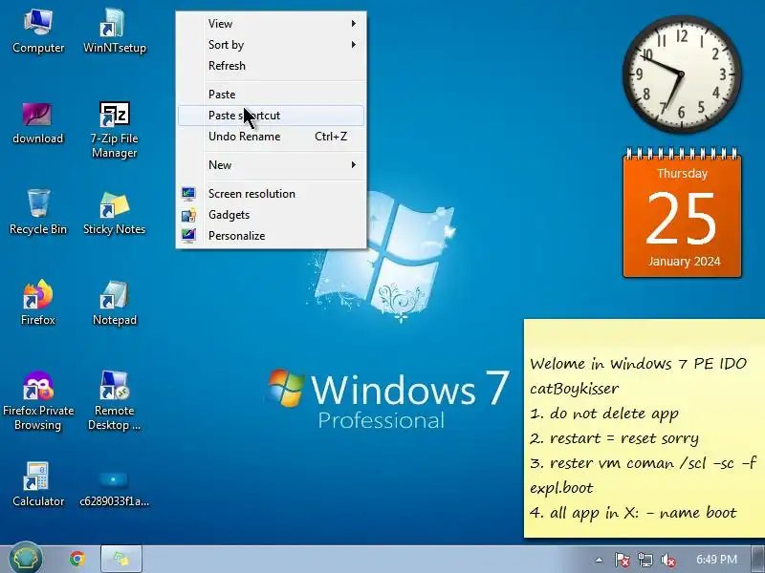This screenshot has height=573, width=765.
Task: Open Personalize from the context menu
Action: (x=272, y=235)
